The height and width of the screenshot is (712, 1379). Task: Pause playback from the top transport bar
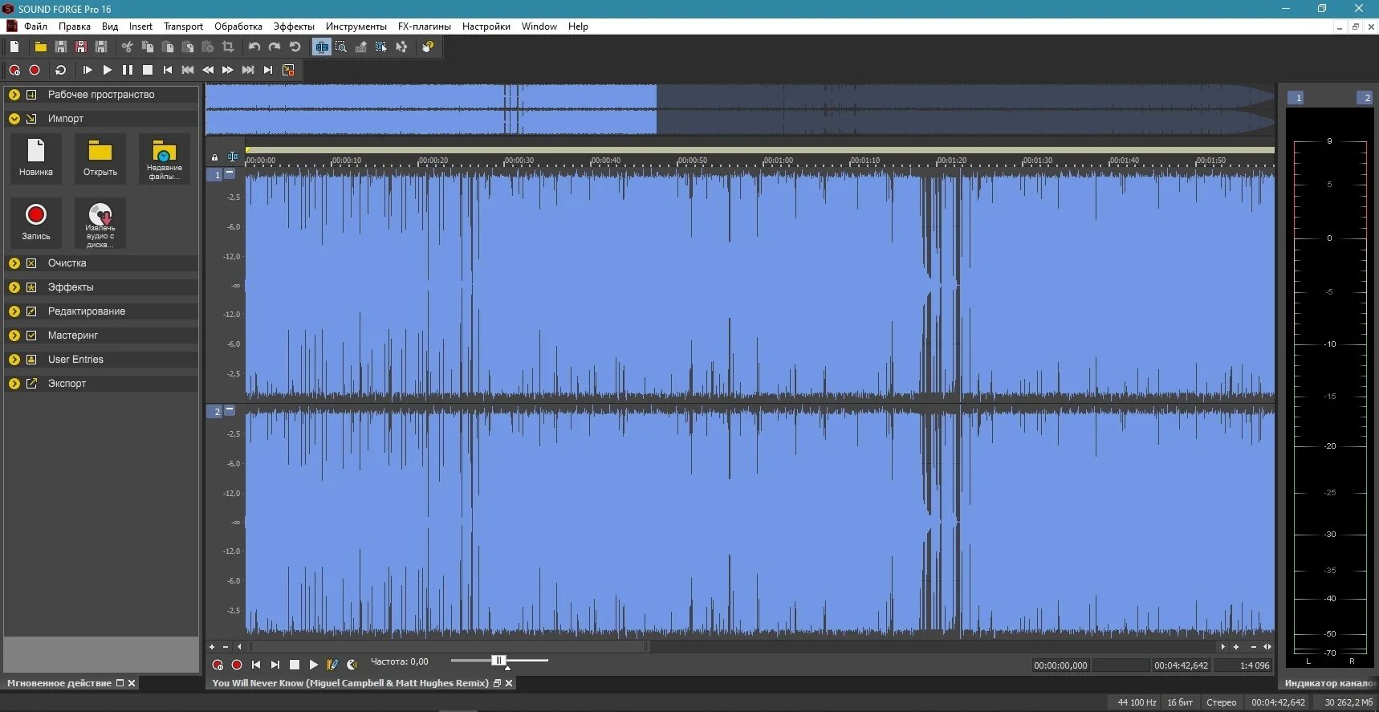(x=128, y=70)
